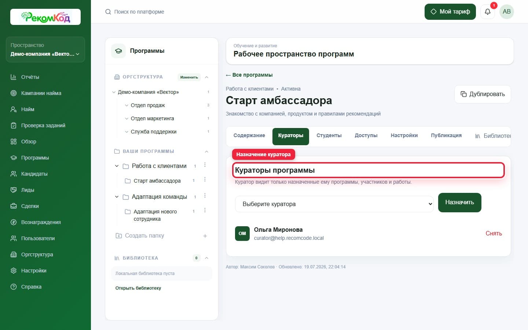
Task: Click Открыть библиотеку link
Action: (x=138, y=288)
